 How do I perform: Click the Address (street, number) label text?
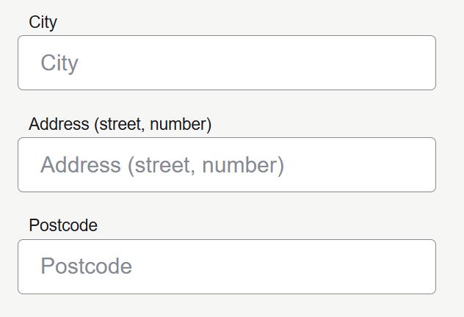120,124
